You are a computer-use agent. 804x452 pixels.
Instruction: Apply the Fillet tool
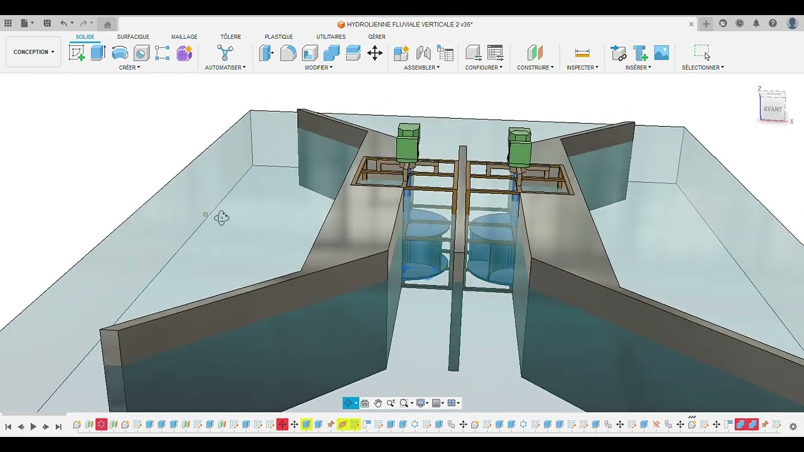point(288,53)
